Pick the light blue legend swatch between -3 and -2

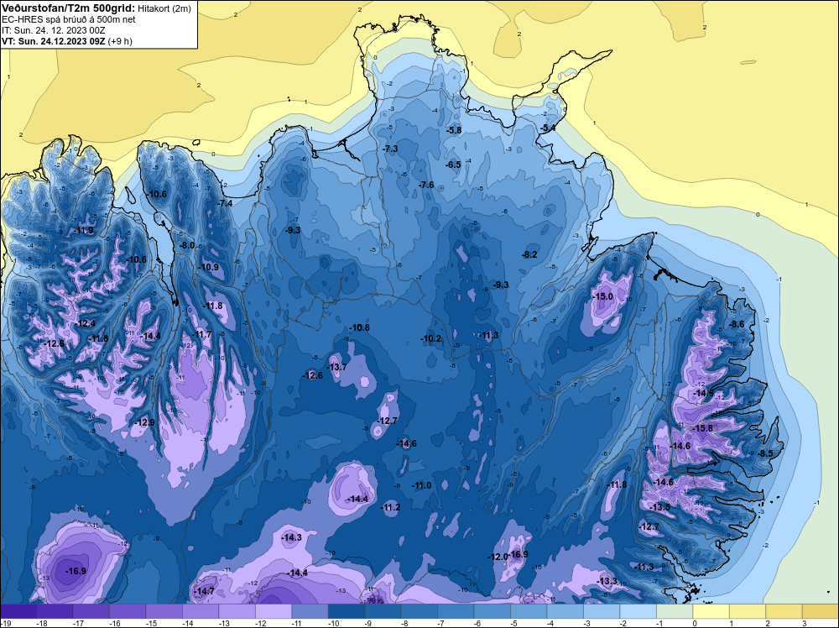click(x=602, y=611)
